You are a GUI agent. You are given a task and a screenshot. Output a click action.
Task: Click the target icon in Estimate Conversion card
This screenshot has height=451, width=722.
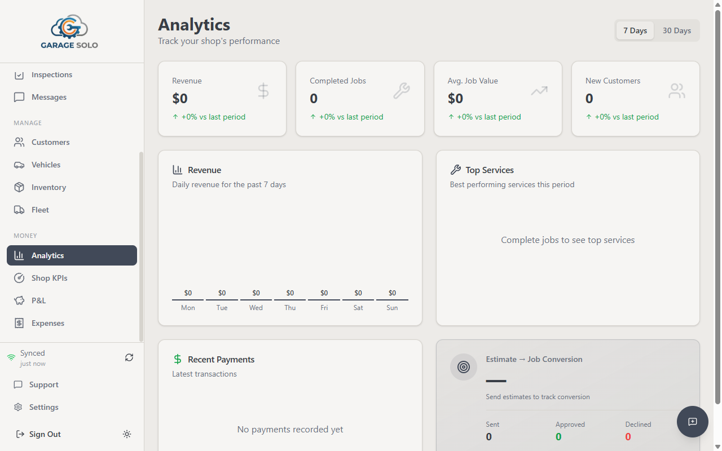click(x=464, y=367)
